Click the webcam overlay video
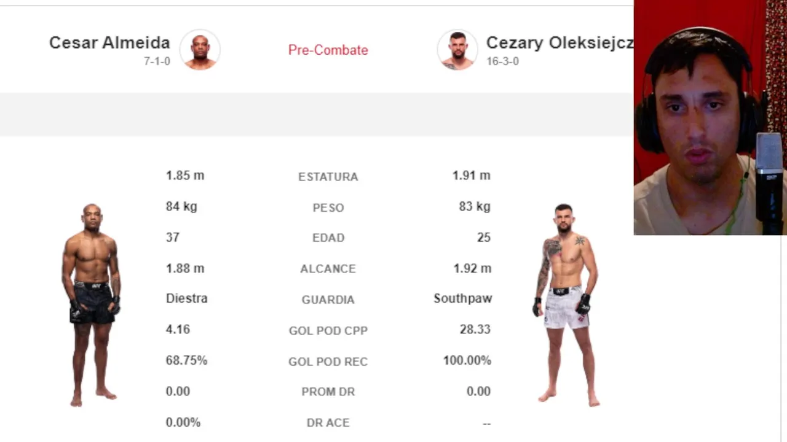787x442 pixels. tap(710, 117)
